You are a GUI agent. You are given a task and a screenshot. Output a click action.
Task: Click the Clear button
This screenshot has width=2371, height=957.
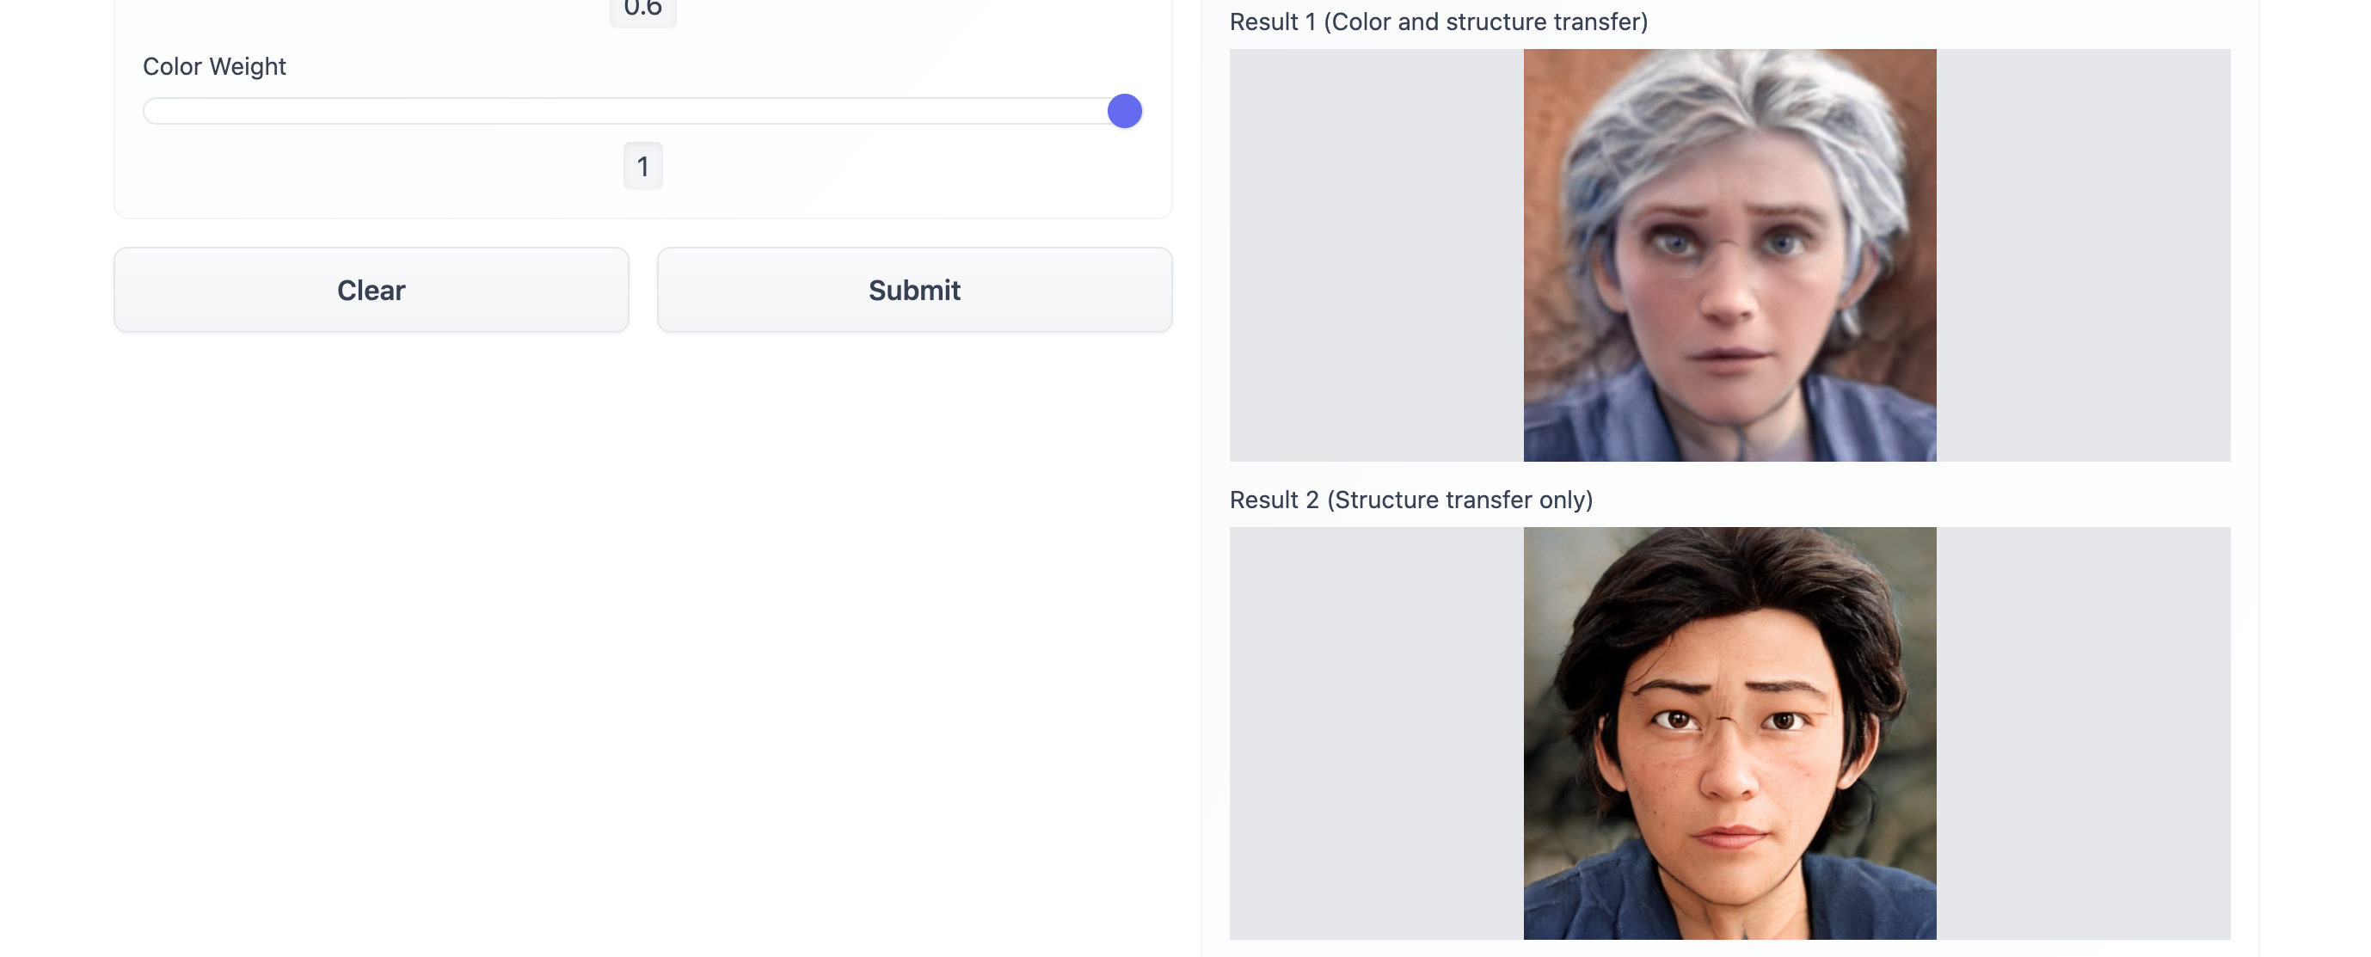pyautogui.click(x=371, y=290)
